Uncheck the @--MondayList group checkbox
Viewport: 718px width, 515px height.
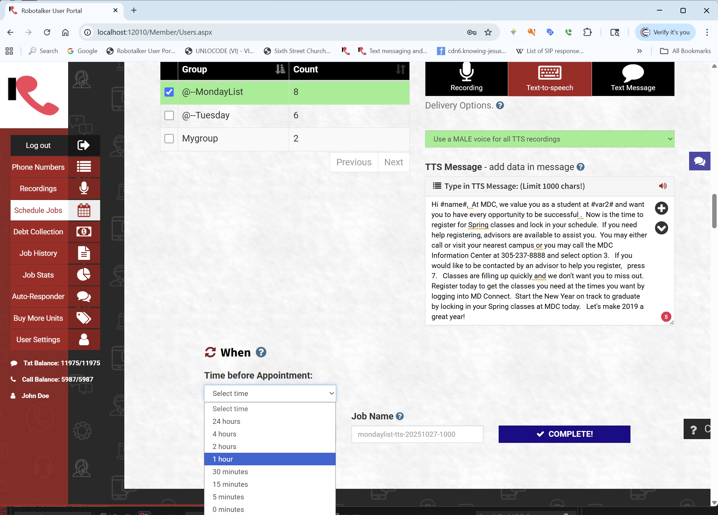[x=169, y=92]
